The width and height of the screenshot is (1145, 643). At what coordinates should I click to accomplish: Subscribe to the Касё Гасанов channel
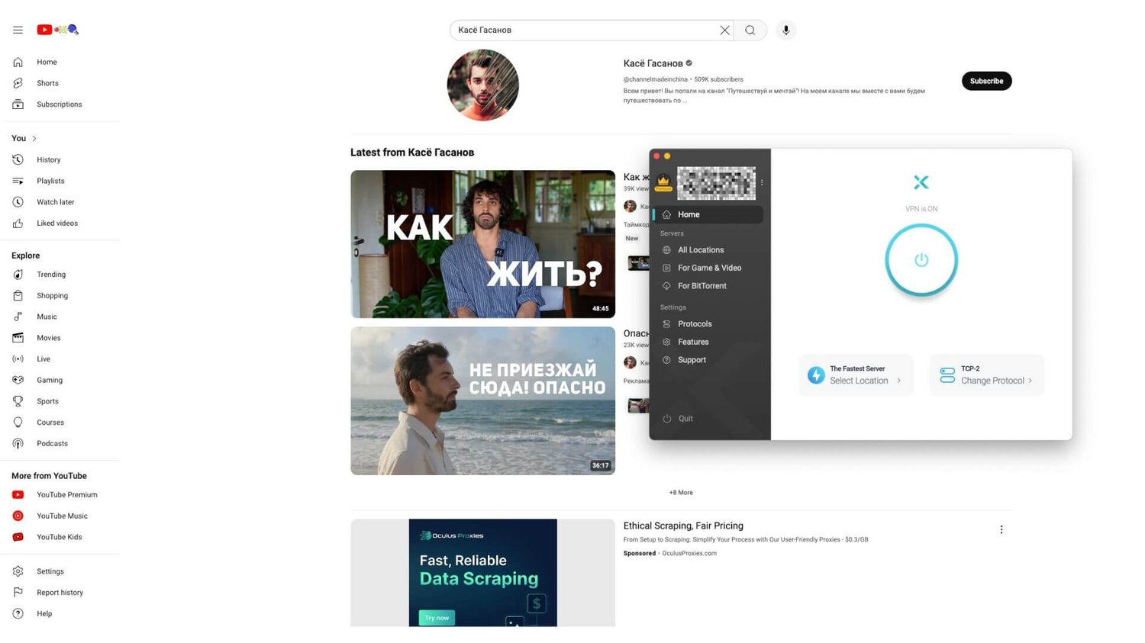click(x=986, y=81)
